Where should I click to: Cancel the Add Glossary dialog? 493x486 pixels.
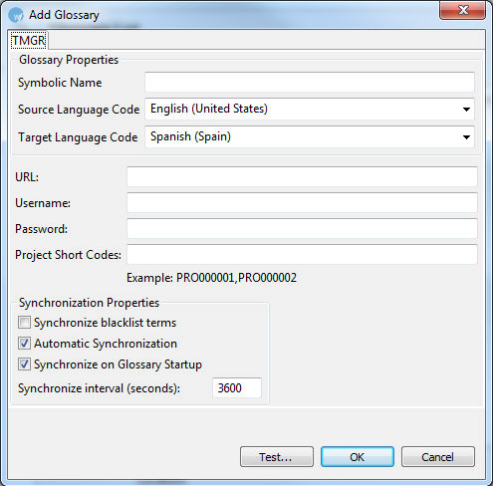438,457
